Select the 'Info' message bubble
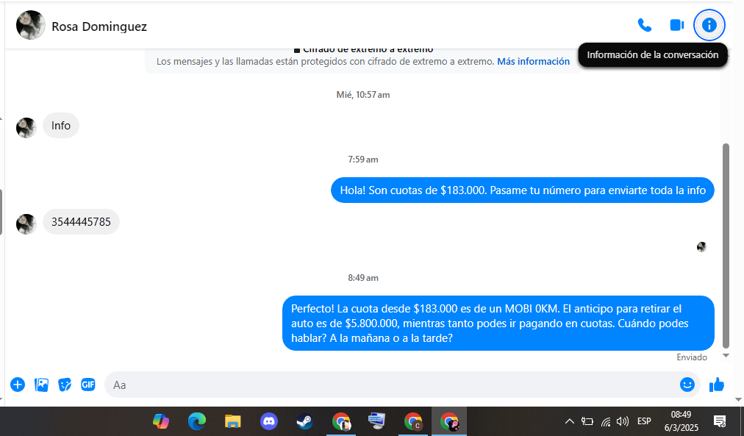This screenshot has width=744, height=436. click(61, 126)
